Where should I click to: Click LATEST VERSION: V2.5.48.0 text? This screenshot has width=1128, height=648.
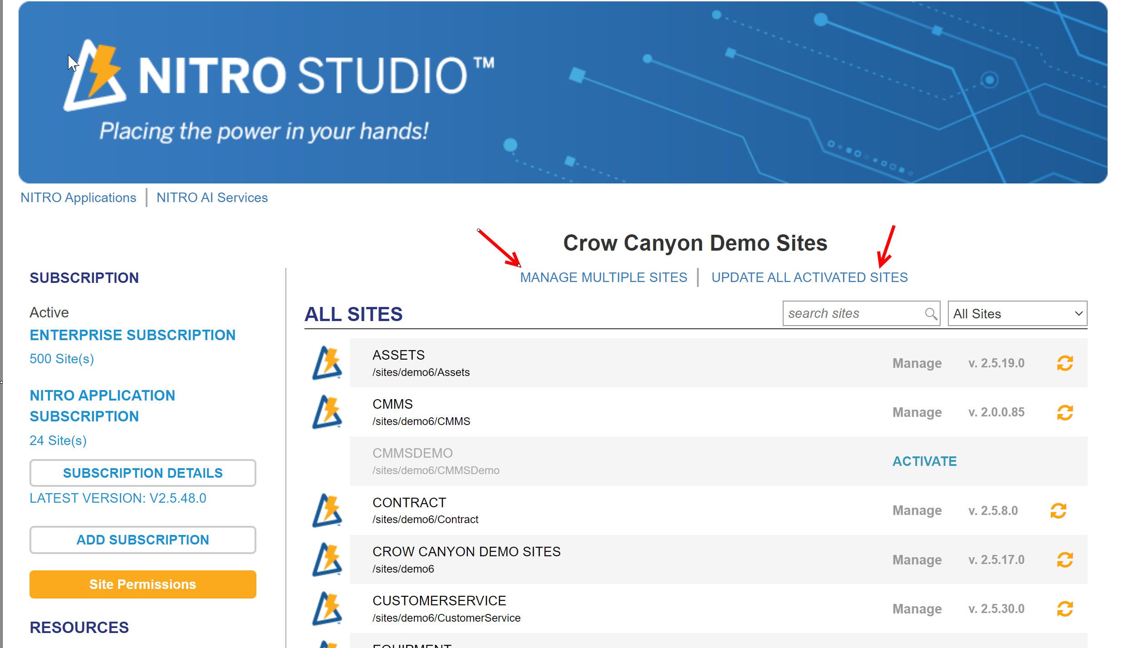118,498
